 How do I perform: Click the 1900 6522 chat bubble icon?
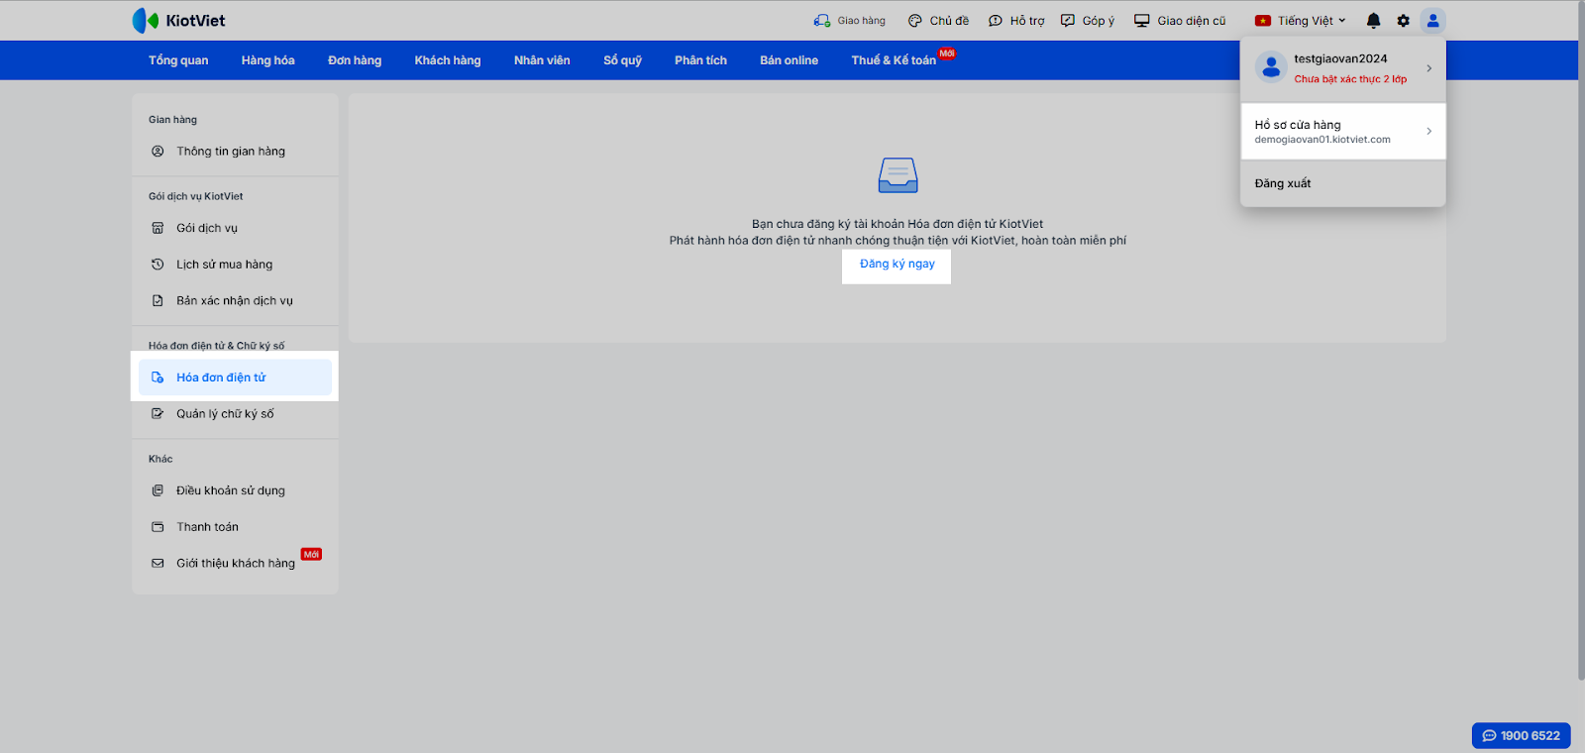(1489, 736)
